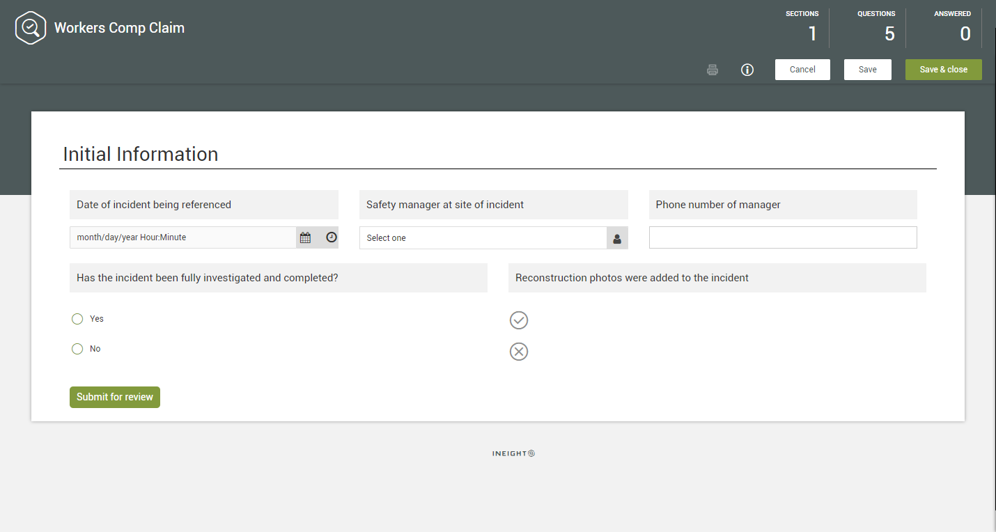Click the Answered counter in header
The width and height of the screenshot is (996, 532).
(x=952, y=28)
